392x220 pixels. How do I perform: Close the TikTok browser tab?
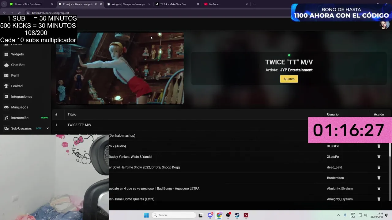point(198,4)
